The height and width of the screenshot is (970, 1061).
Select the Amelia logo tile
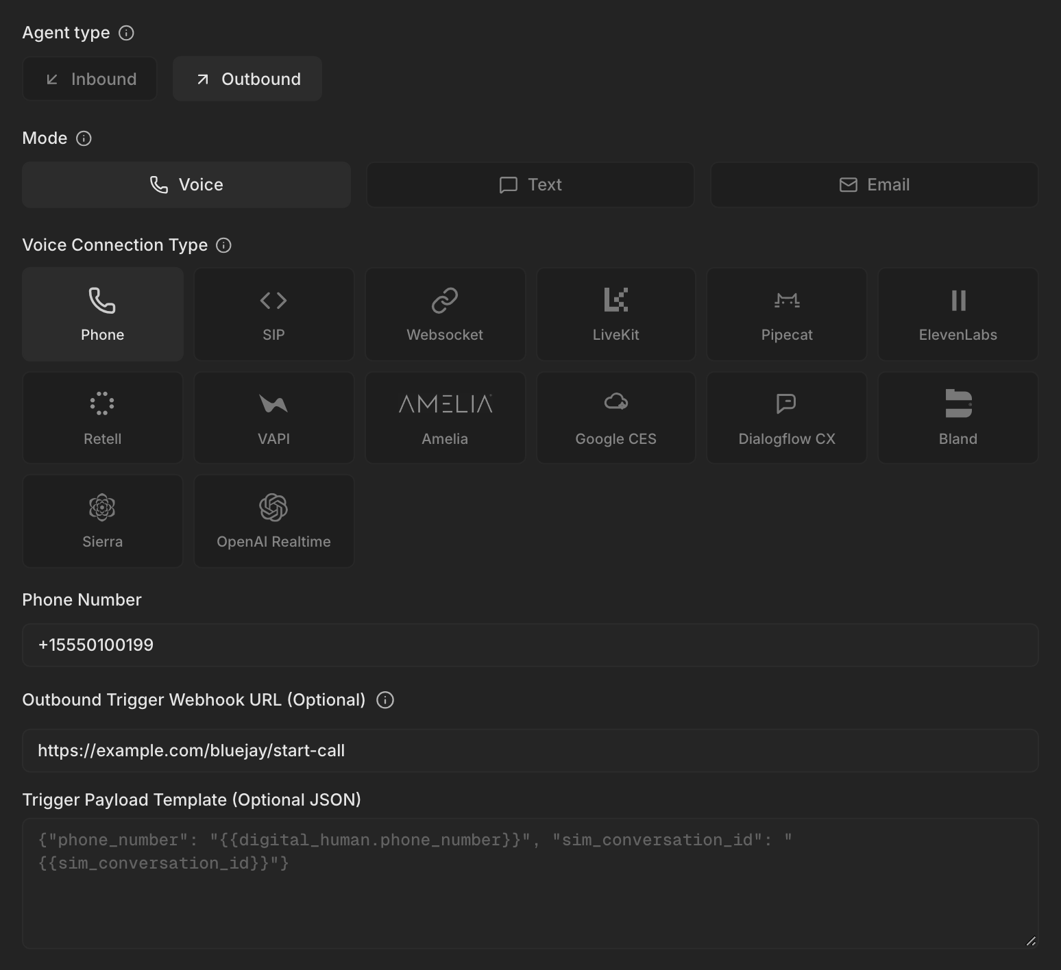click(445, 418)
